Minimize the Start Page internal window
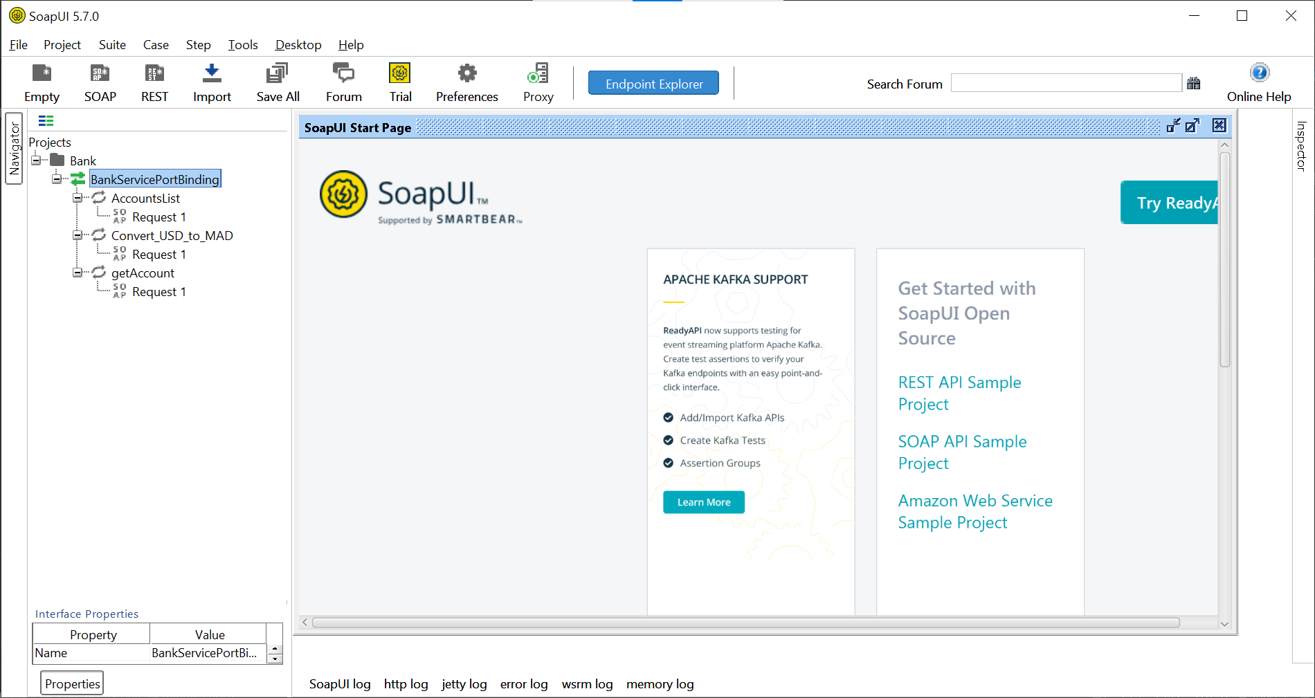 pos(1173,125)
